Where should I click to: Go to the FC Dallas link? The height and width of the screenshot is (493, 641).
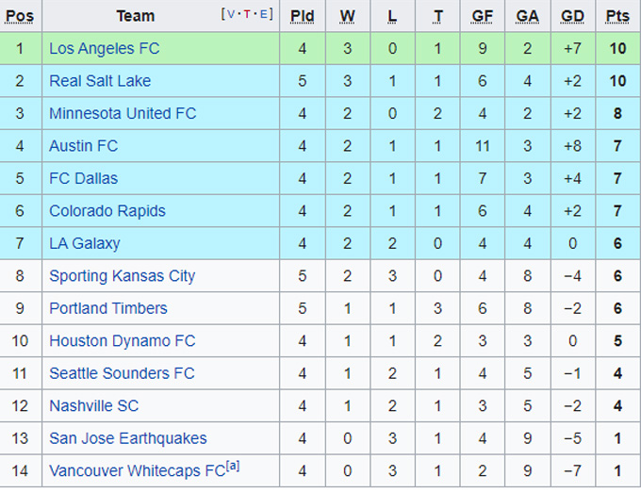84,178
